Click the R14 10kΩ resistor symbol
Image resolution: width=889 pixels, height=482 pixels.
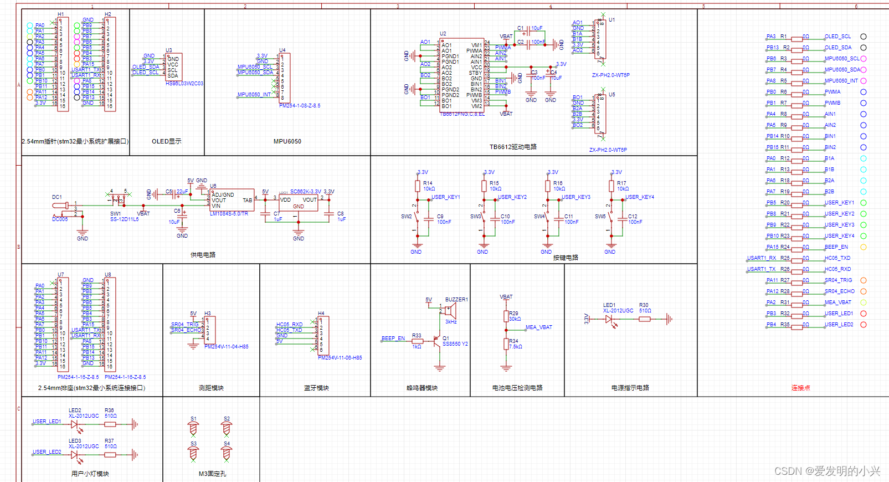coord(417,186)
